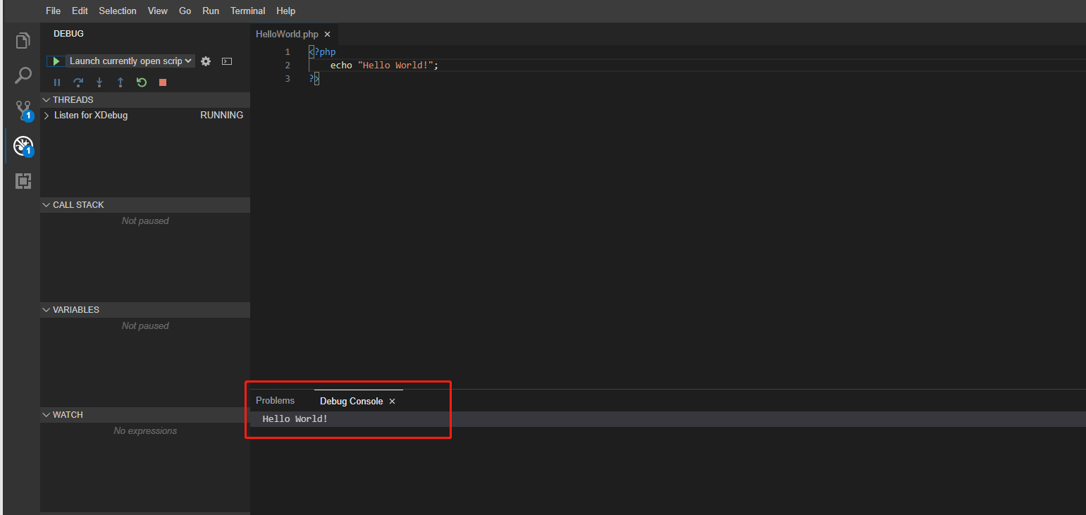
Task: Click the opening <?php tag
Action: click(x=322, y=52)
